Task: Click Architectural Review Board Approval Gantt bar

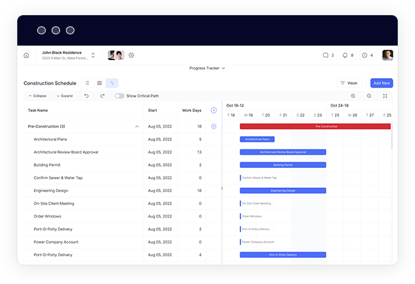Action: [x=283, y=152]
